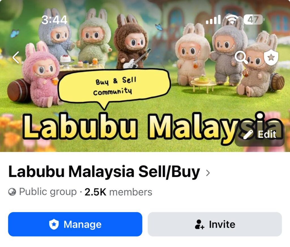Tap the cellular signal bars
Screen dimensions: 290x247
tap(213, 20)
